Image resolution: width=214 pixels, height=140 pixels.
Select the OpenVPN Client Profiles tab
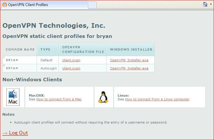click(x=44, y=5)
